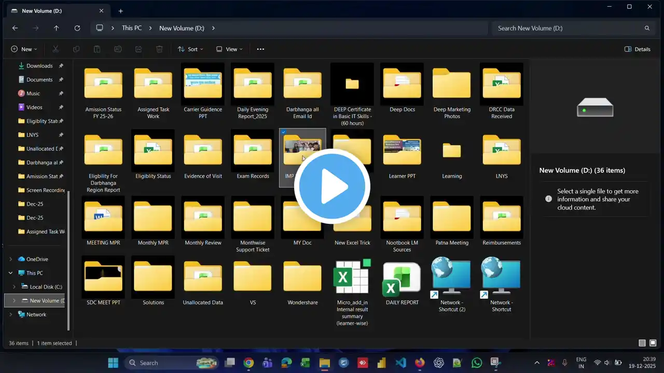Collapse the This PC tree node

coord(11,273)
